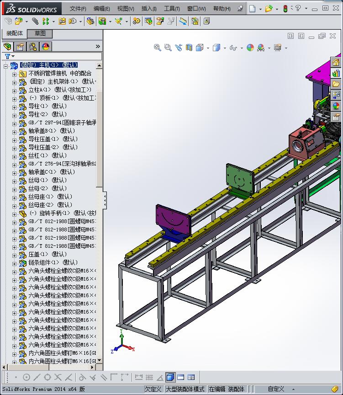Viewport: 343px width, 395px height.
Task: Click Zoom to Fit in the view toolbar
Action: (158, 48)
